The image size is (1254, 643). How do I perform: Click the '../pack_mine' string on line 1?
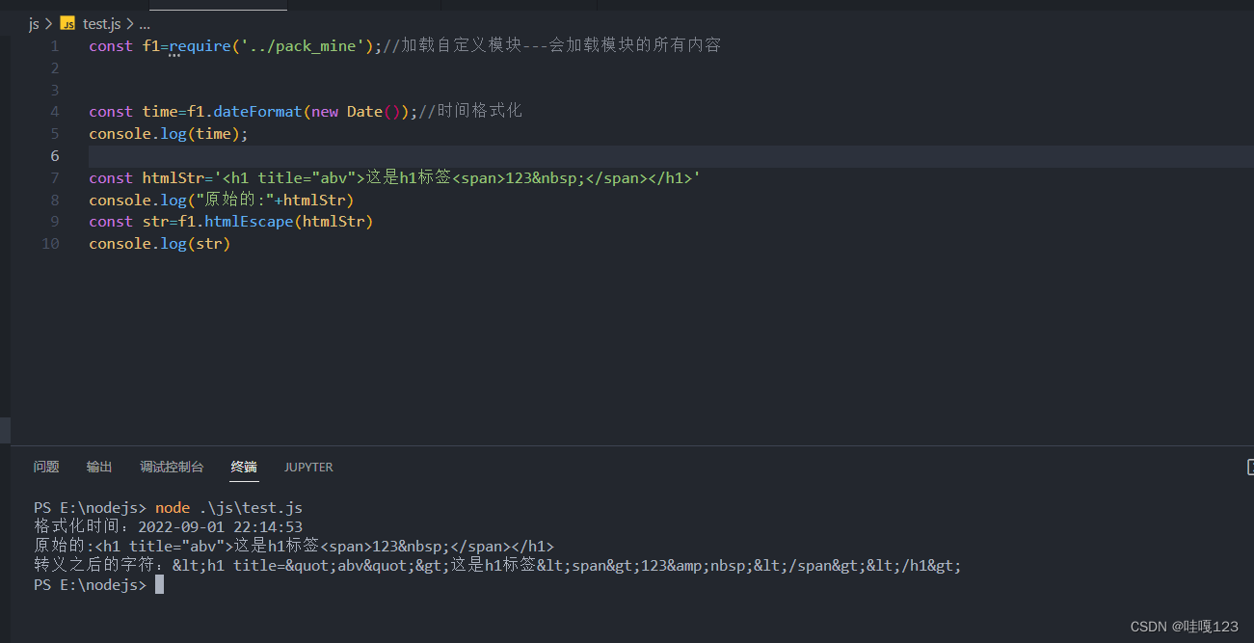point(303,45)
